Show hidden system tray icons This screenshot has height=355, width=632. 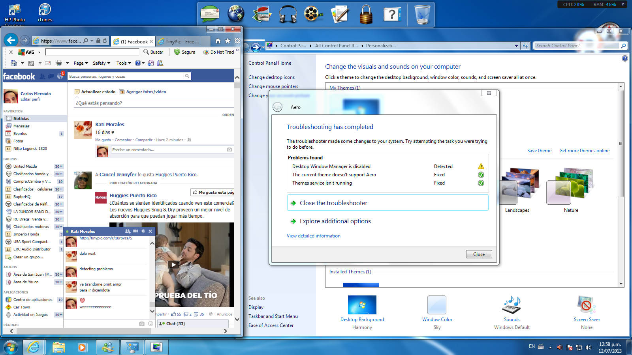[550, 348]
